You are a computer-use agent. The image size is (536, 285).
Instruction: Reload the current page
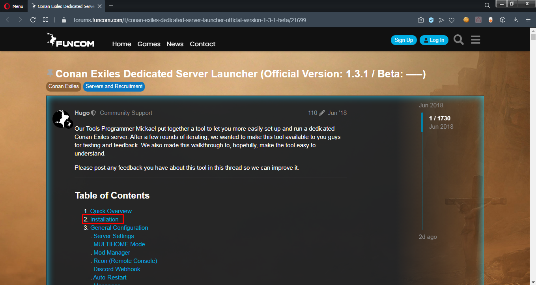click(33, 20)
